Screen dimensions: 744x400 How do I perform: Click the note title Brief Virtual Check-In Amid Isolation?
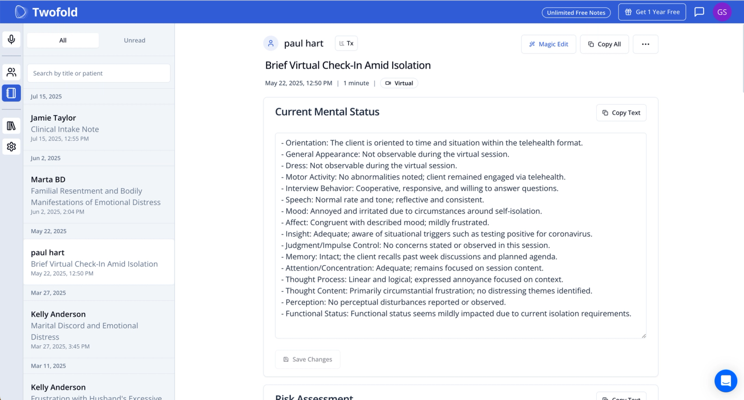click(x=348, y=65)
